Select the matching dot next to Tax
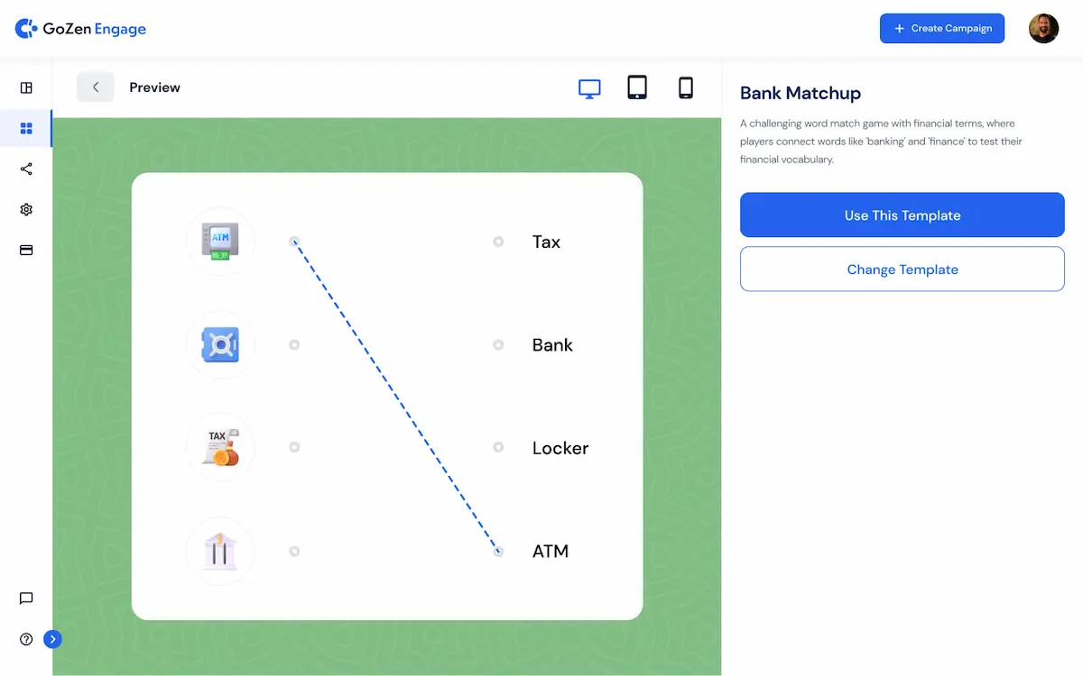This screenshot has width=1083, height=676. [498, 242]
